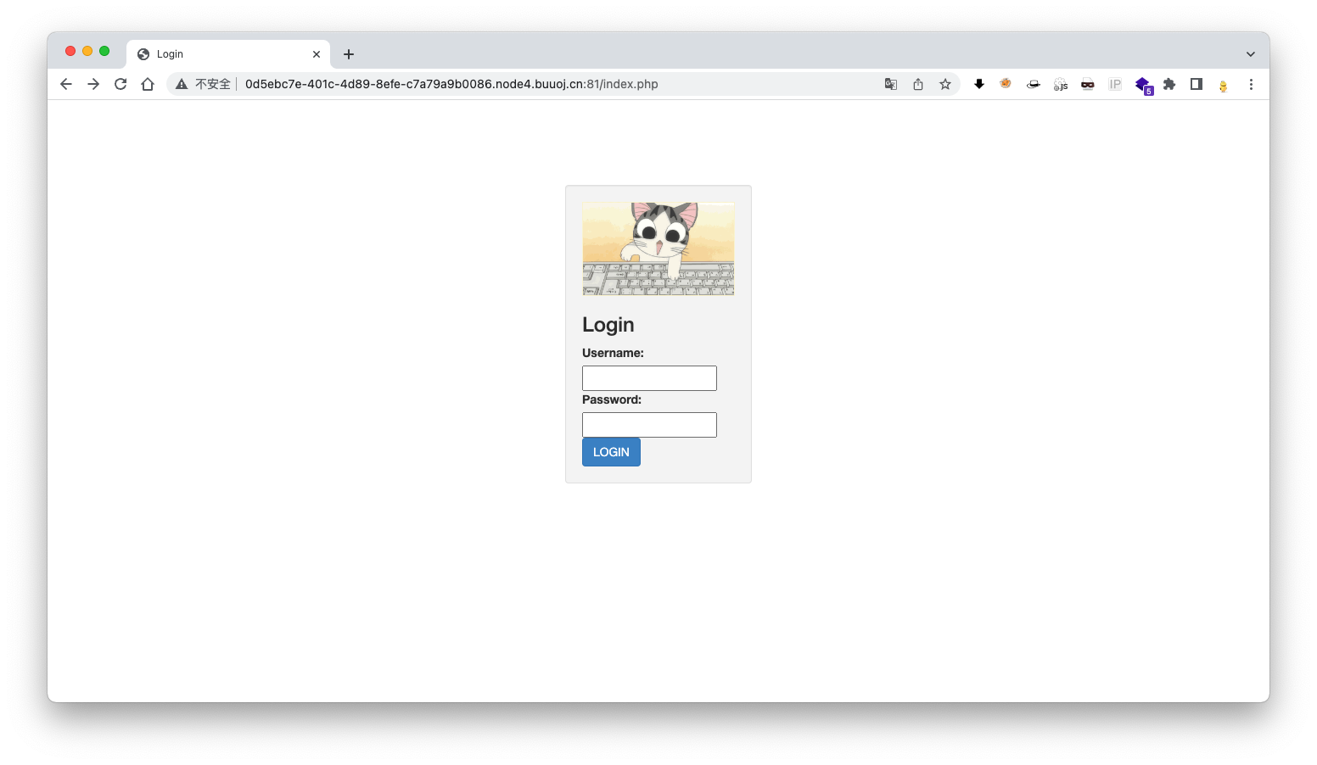Screen dimensions: 1317x765
Task: Open the Chrome three-dot menu
Action: coord(1251,84)
